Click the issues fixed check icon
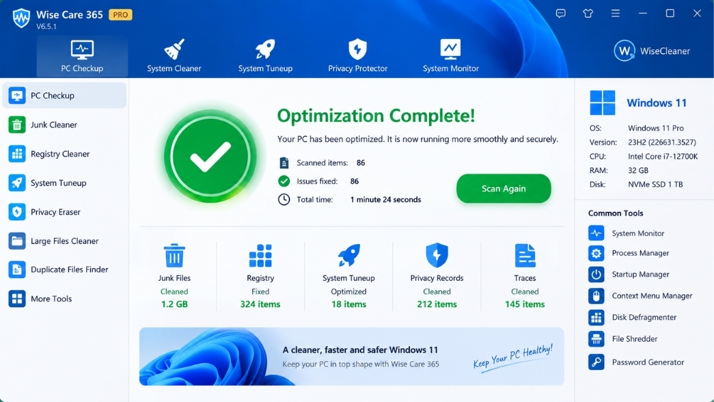The image size is (714, 402). pyautogui.click(x=284, y=181)
